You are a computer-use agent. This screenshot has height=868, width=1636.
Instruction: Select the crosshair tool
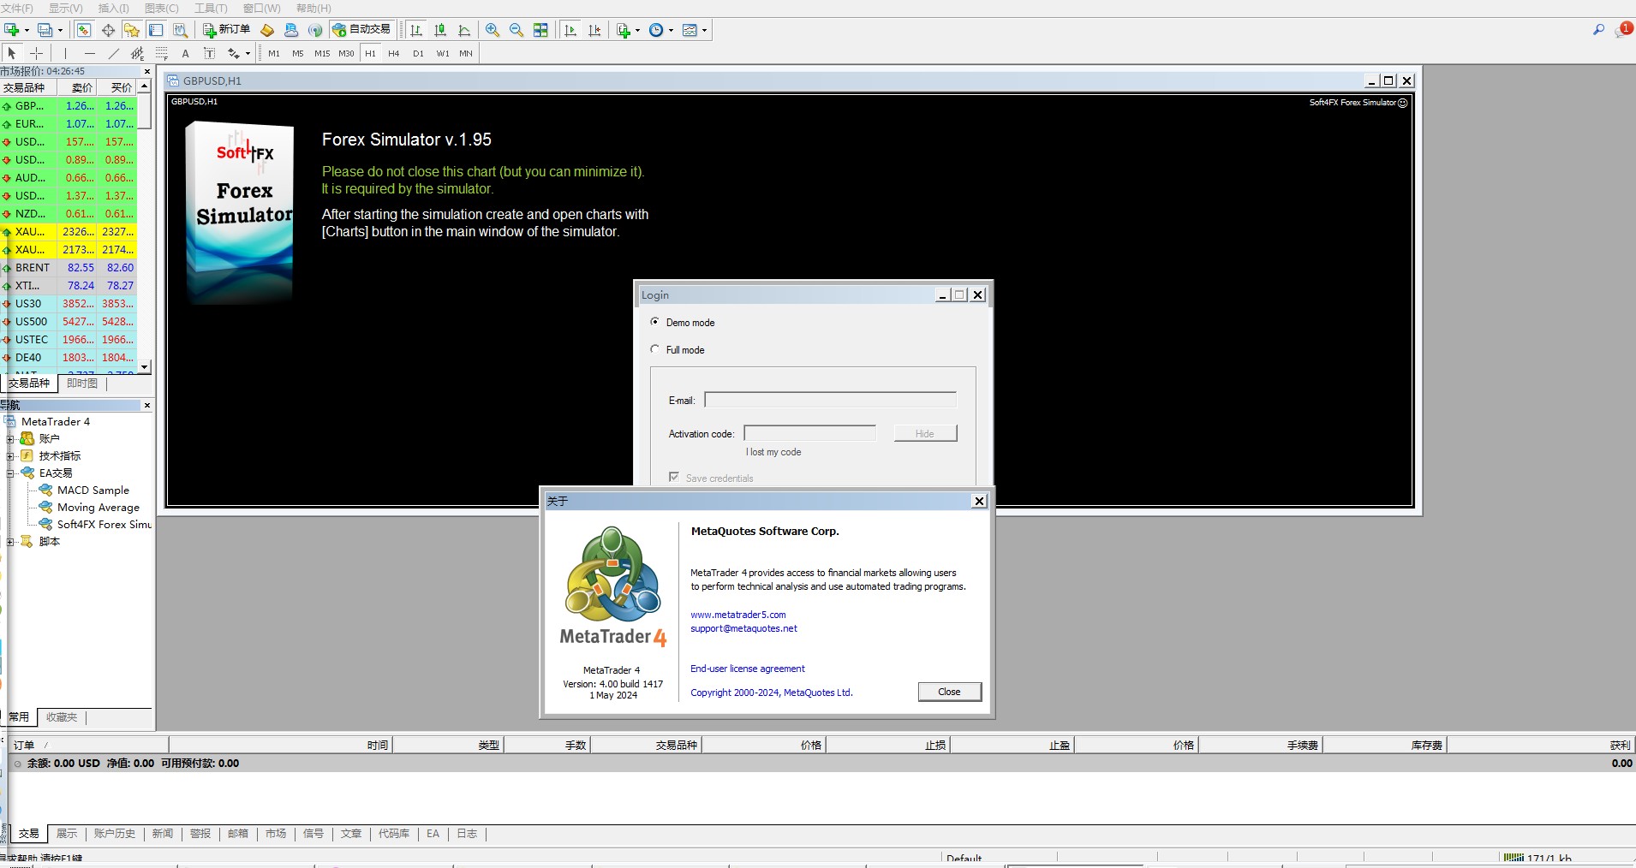[x=36, y=53]
